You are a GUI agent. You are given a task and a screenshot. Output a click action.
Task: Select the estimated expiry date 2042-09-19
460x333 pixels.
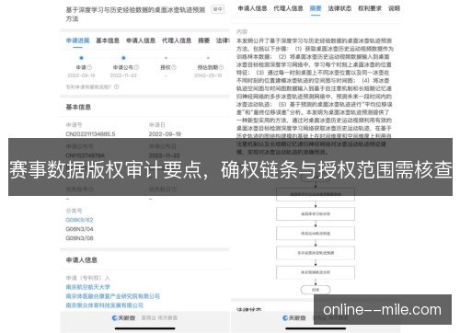tap(208, 75)
